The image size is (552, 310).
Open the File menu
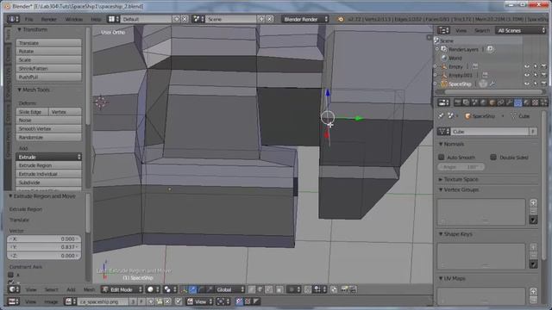pos(28,19)
